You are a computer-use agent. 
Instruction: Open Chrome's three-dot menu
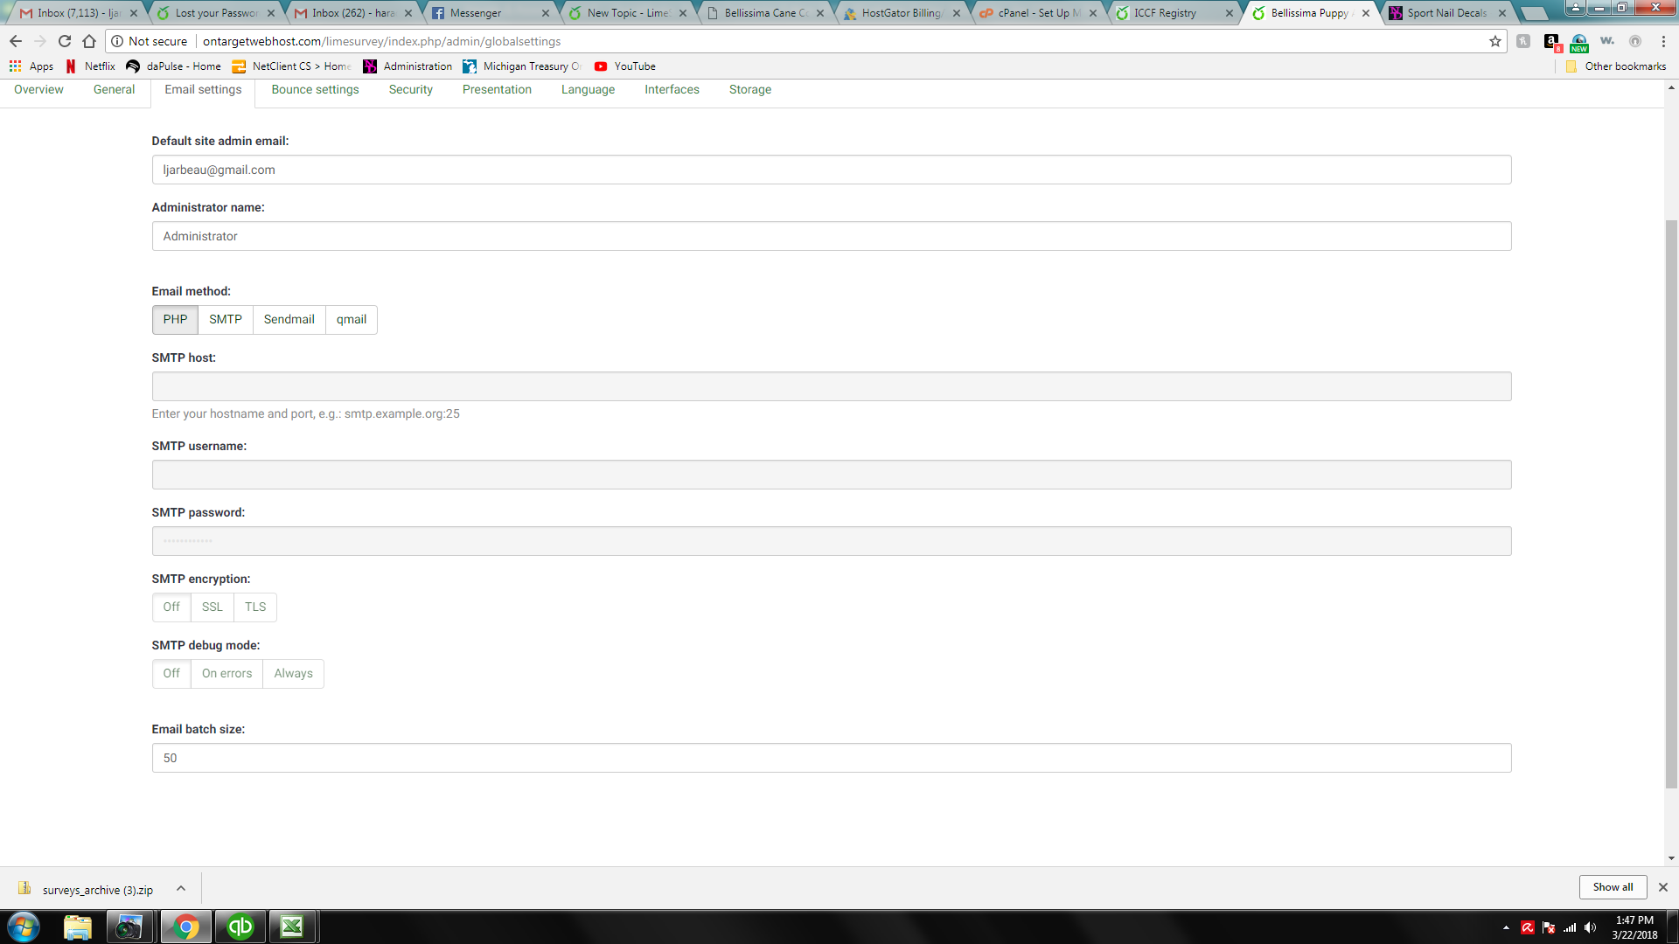pos(1663,41)
